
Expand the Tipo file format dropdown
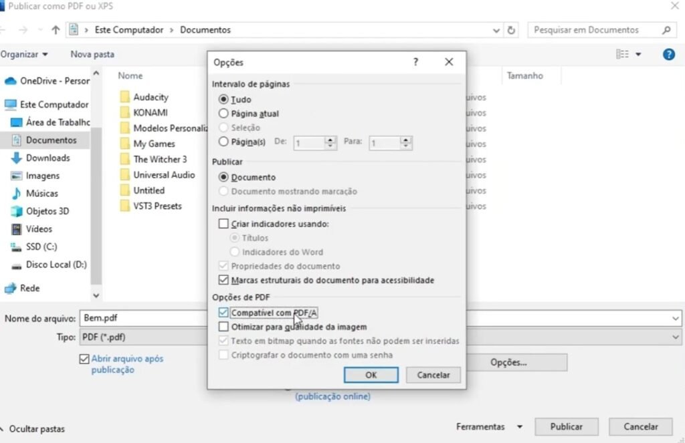coord(676,337)
